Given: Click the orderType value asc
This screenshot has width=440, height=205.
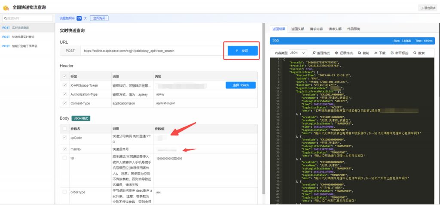Looking at the screenshot, I should (158, 193).
